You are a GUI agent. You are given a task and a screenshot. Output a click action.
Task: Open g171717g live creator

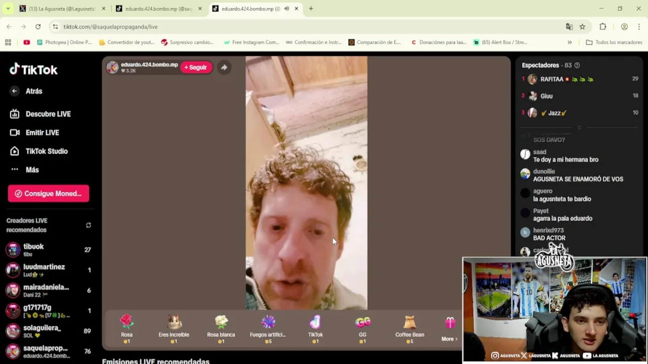point(49,310)
